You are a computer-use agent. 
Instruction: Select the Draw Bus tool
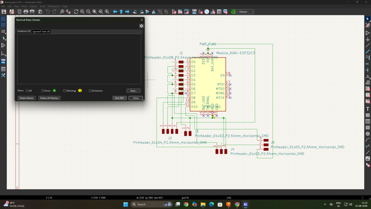[368, 52]
